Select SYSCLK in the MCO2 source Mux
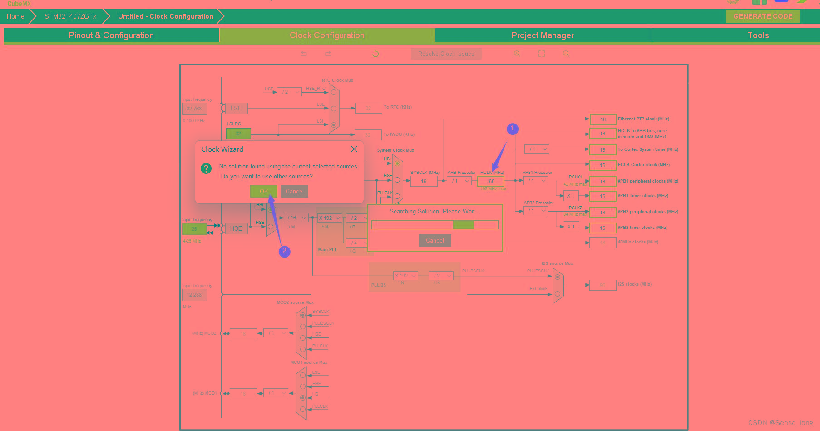 point(303,315)
